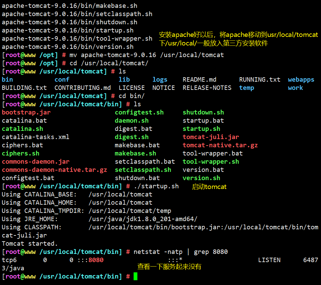Click the RELEASE-NOTES file name
The width and height of the screenshot is (321, 285).
tap(207, 88)
